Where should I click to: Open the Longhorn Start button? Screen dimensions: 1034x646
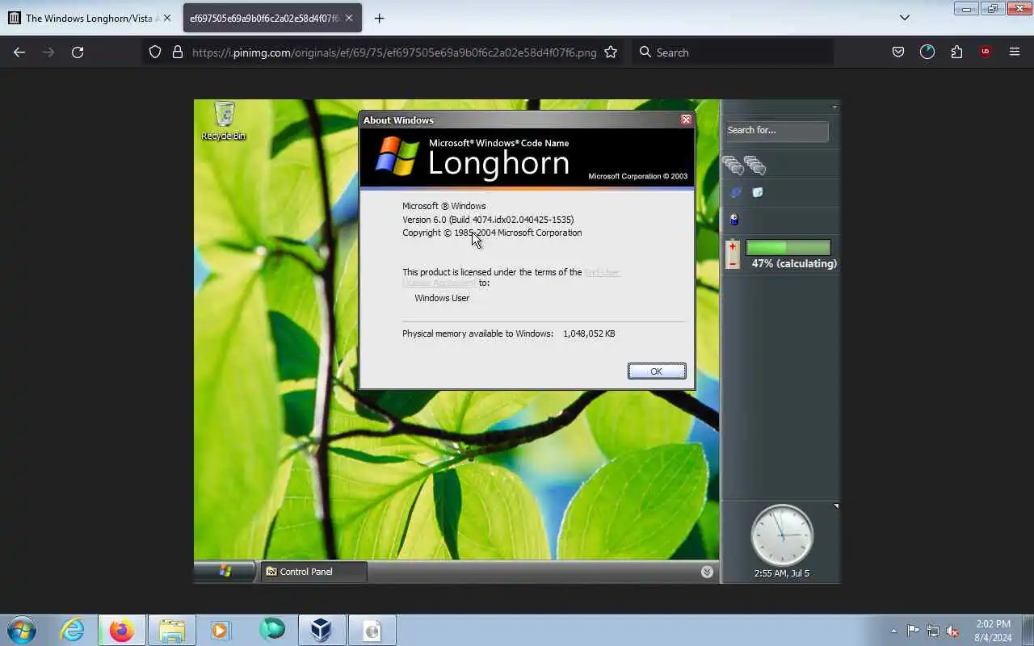(225, 571)
